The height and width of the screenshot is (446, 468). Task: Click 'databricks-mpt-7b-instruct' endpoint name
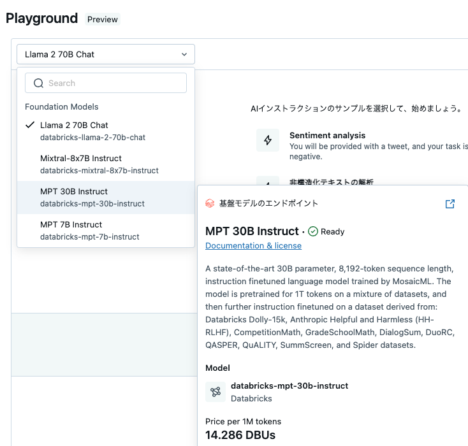pos(90,237)
